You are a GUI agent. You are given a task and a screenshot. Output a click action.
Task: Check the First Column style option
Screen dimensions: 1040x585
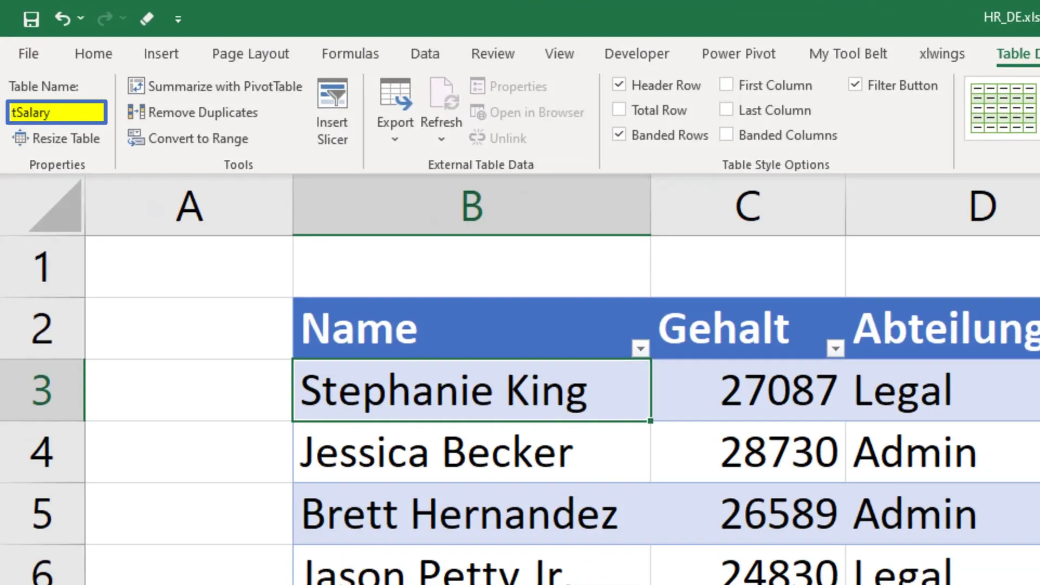pos(726,84)
